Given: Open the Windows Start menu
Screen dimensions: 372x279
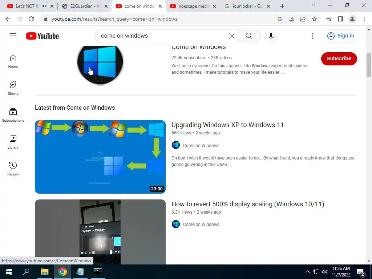Looking at the screenshot, I should pyautogui.click(x=9, y=272).
